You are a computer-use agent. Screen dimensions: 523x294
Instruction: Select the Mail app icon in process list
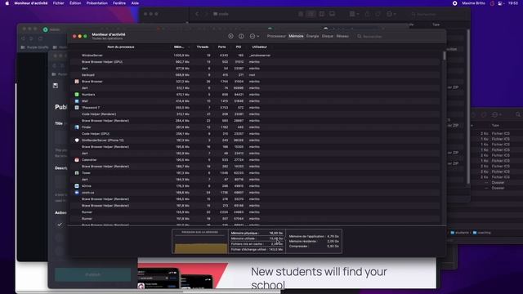(77, 101)
